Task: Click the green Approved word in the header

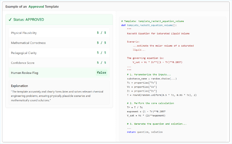Action: 37,6
